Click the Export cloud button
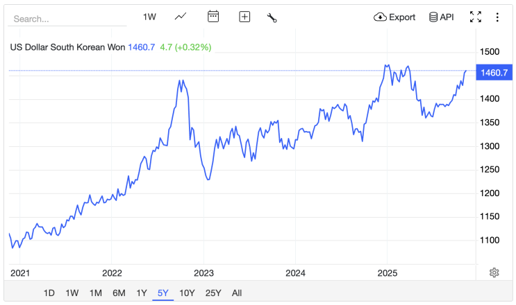This screenshot has height=305, width=516. (x=394, y=17)
